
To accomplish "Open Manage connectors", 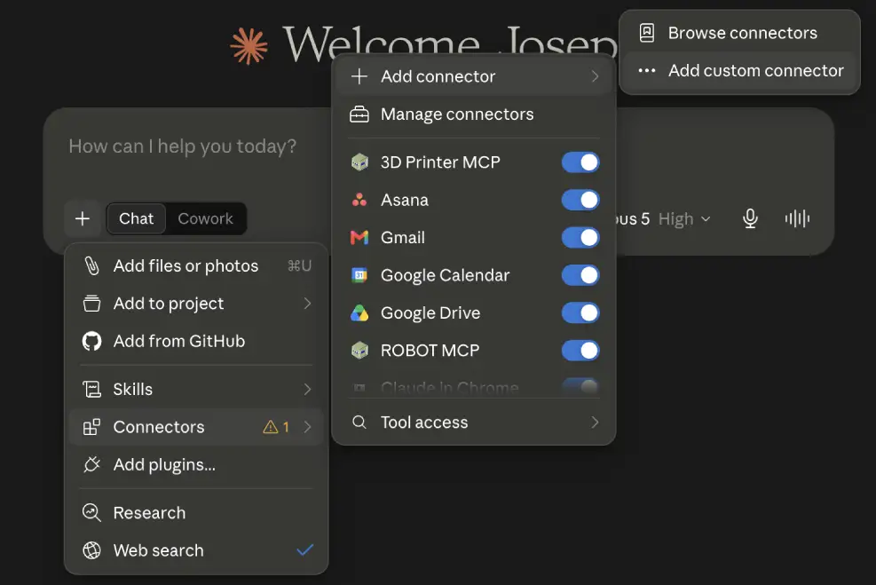I will [x=474, y=114].
